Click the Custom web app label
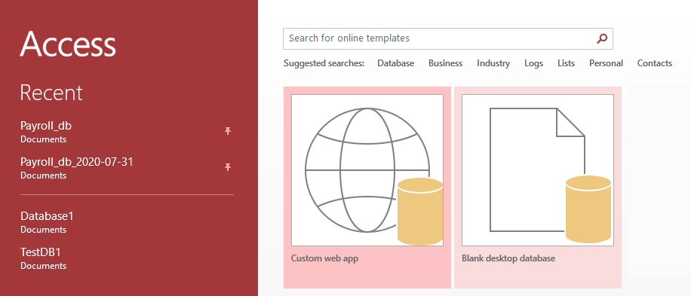 324,258
